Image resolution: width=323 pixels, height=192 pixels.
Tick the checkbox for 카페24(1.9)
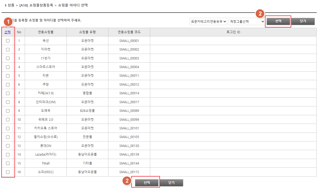click(8, 93)
